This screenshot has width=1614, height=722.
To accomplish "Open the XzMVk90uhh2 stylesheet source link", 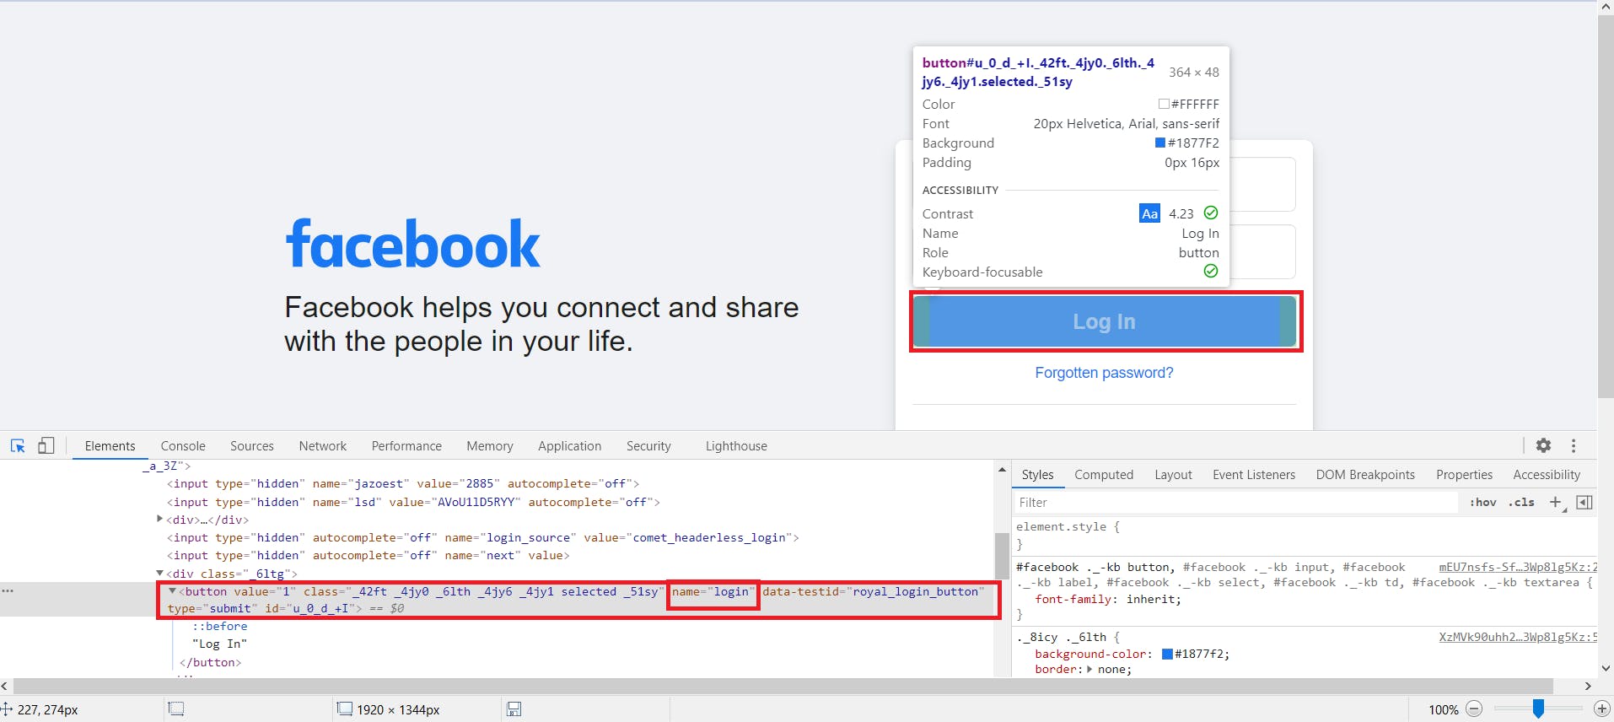I will tap(1518, 637).
